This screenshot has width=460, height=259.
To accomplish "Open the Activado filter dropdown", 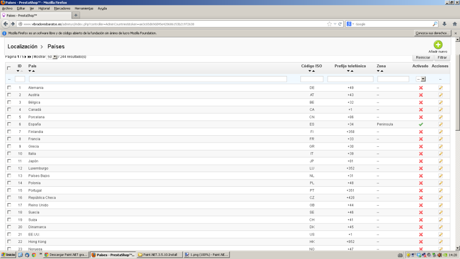I will coord(421,79).
